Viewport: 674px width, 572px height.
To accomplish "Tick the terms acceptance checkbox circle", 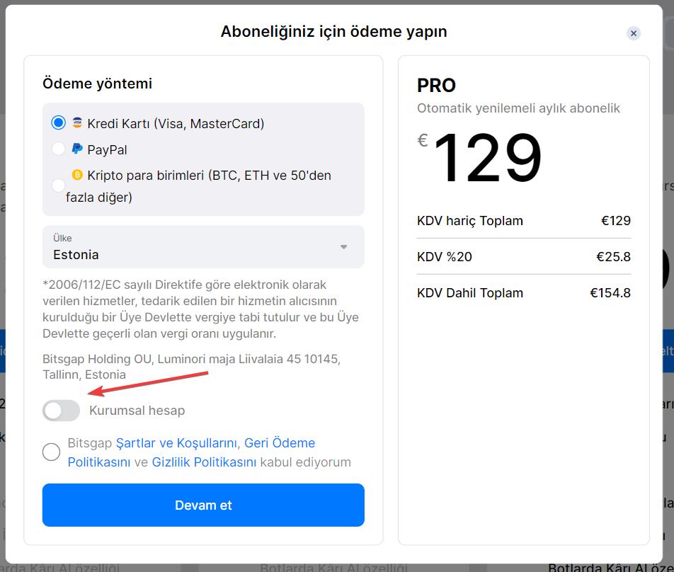I will [51, 452].
